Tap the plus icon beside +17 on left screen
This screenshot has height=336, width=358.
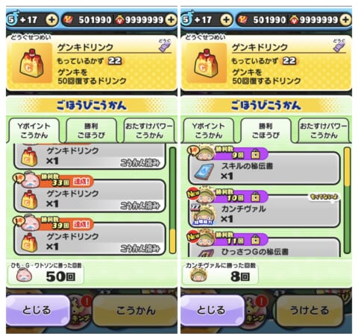coord(51,19)
